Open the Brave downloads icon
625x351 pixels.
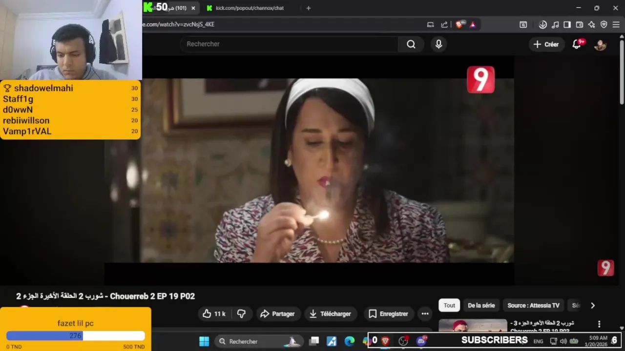pyautogui.click(x=542, y=24)
